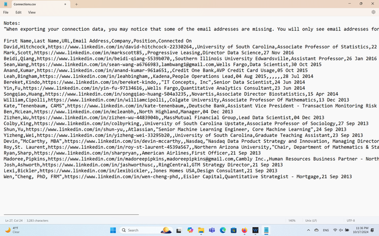
Task: Click the volume speaker tray icon
Action: (x=341, y=230)
